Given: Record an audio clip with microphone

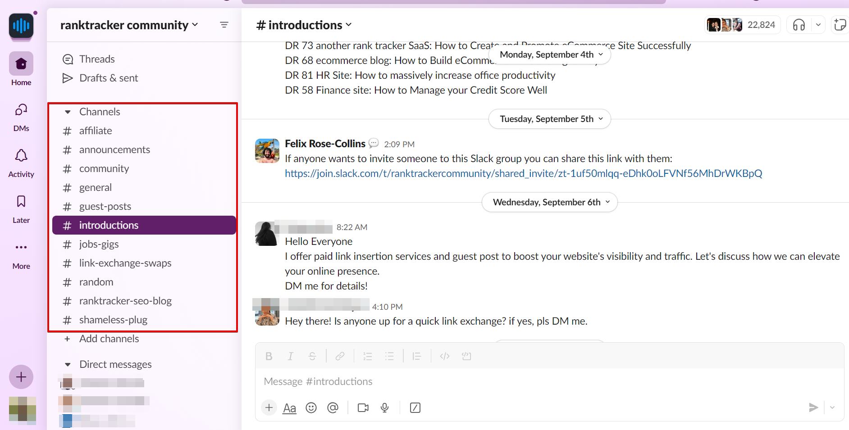Looking at the screenshot, I should tap(385, 407).
